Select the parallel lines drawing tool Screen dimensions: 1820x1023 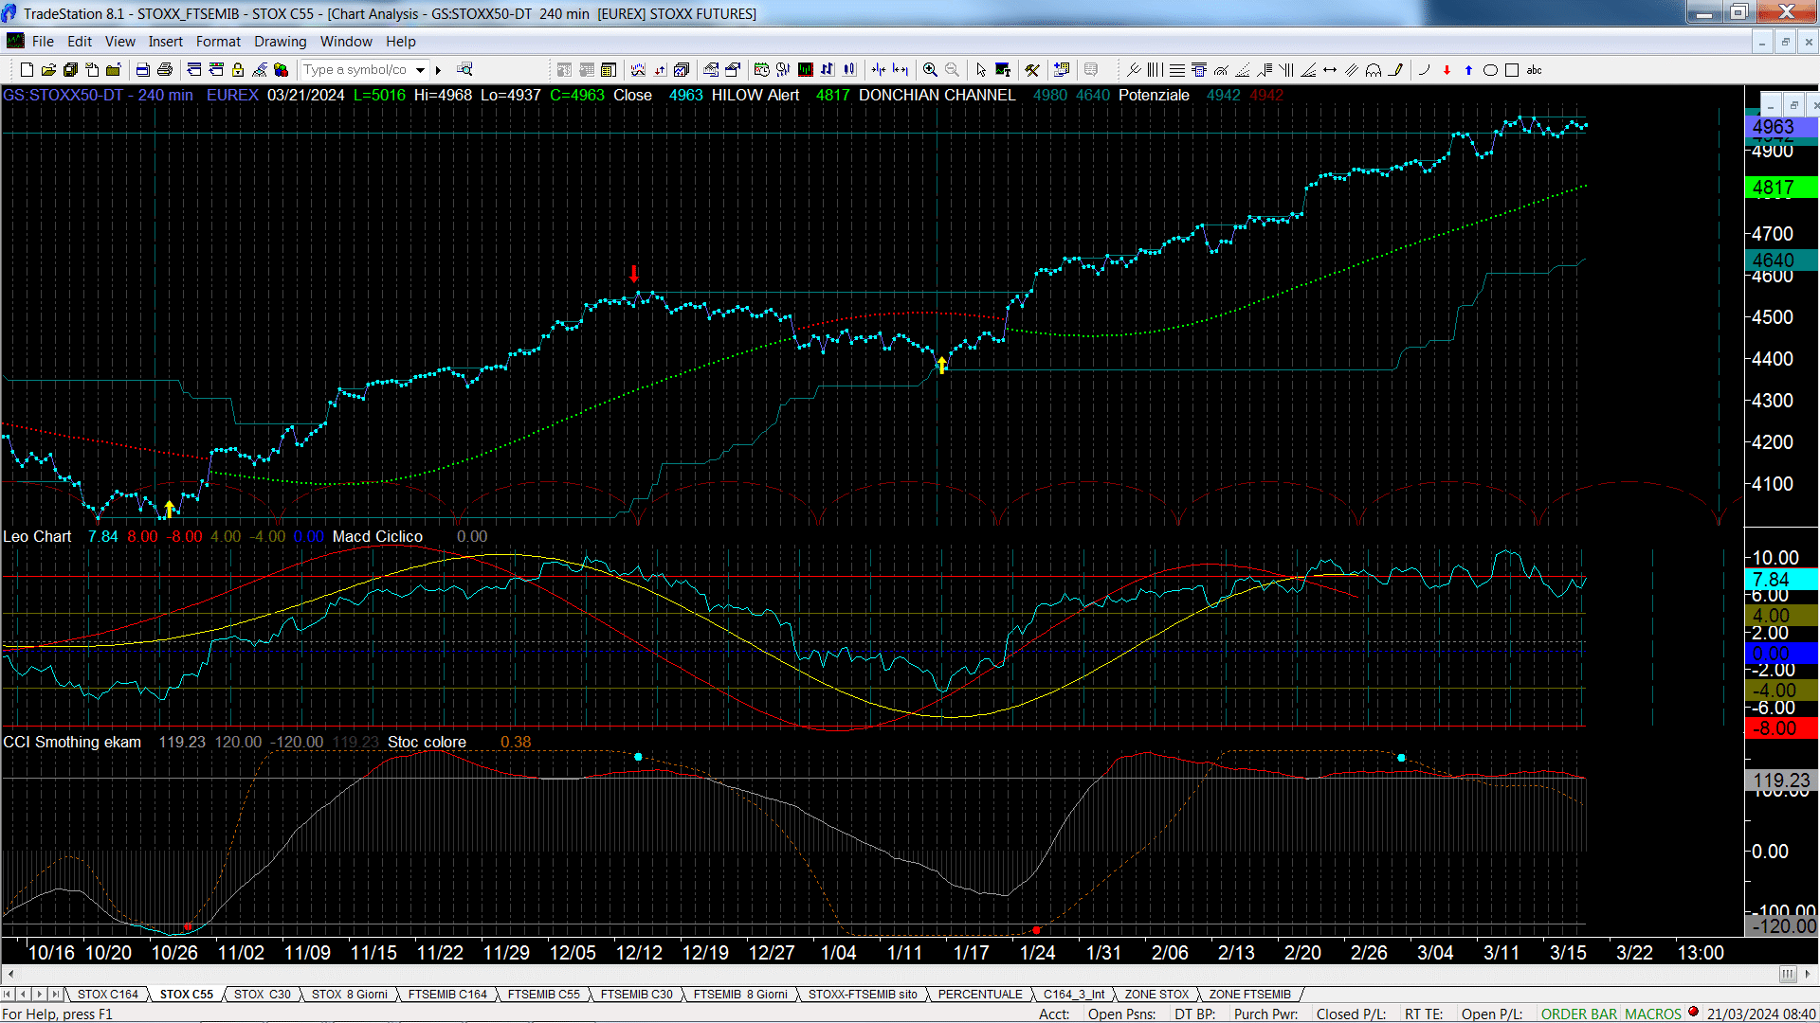[x=1352, y=70]
